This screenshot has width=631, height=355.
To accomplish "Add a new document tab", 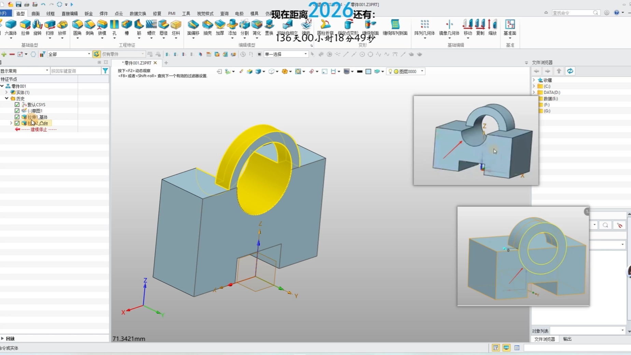I will [166, 63].
